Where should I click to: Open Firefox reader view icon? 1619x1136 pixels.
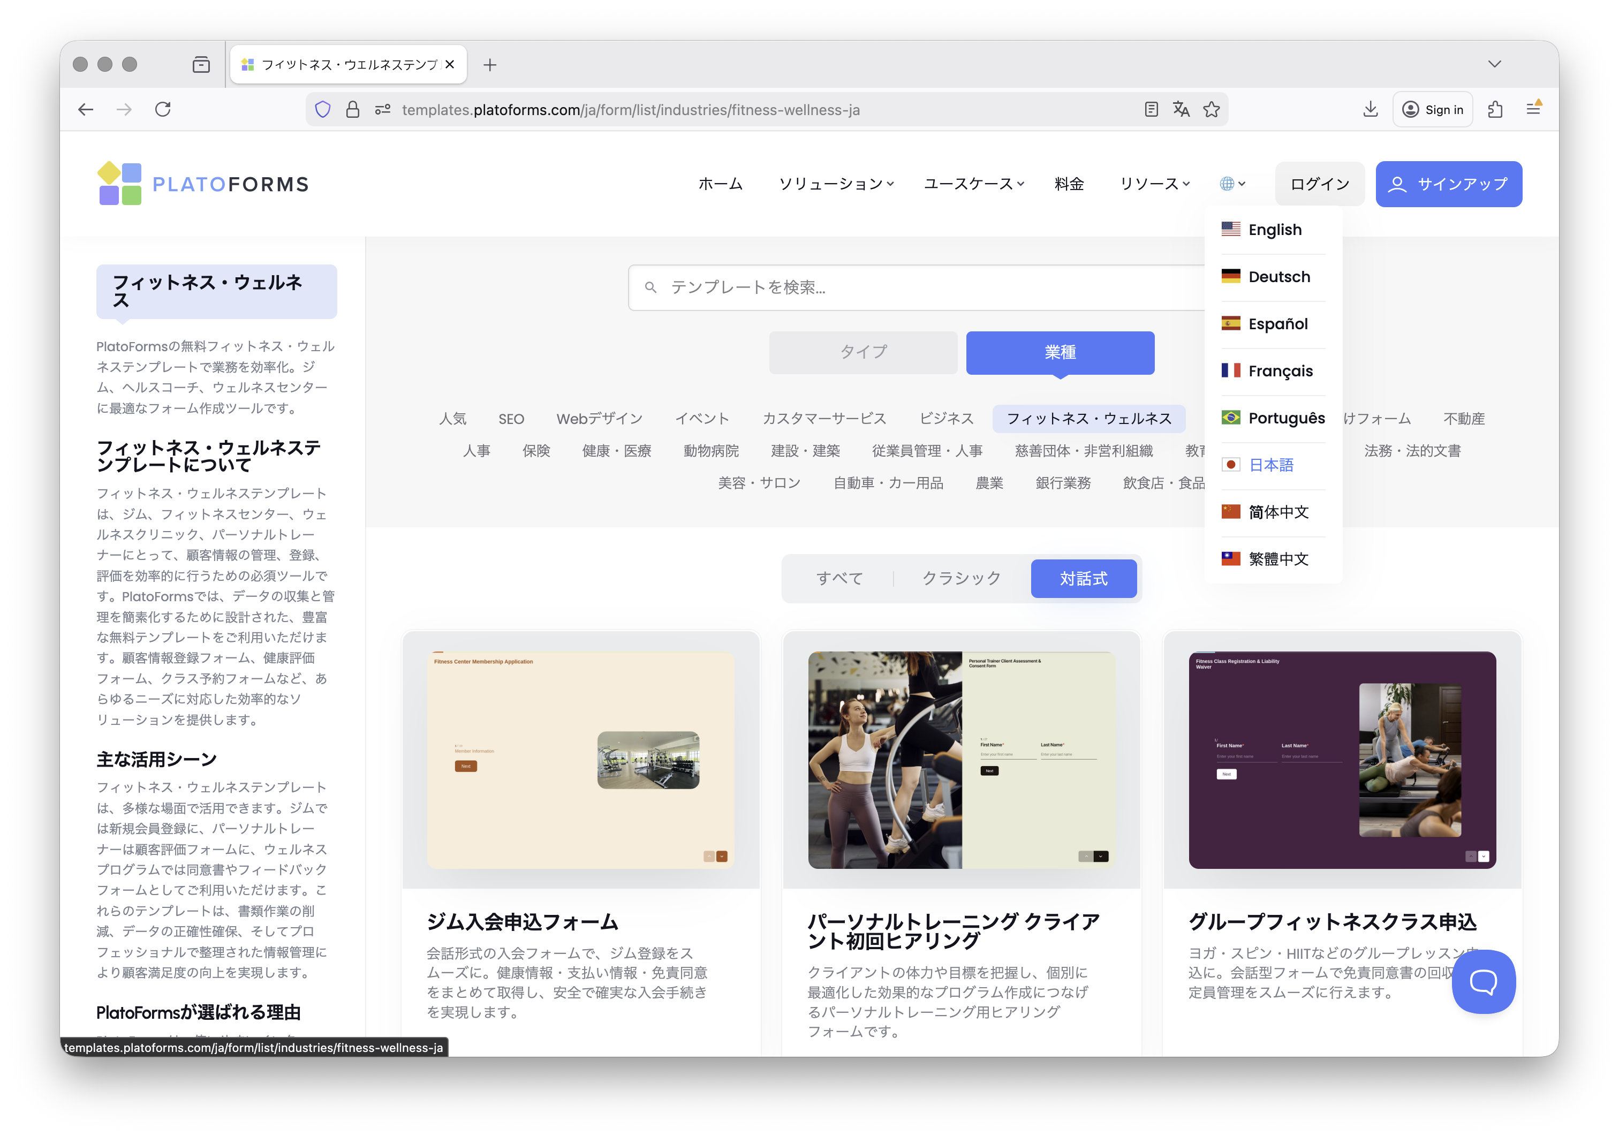coord(1151,109)
